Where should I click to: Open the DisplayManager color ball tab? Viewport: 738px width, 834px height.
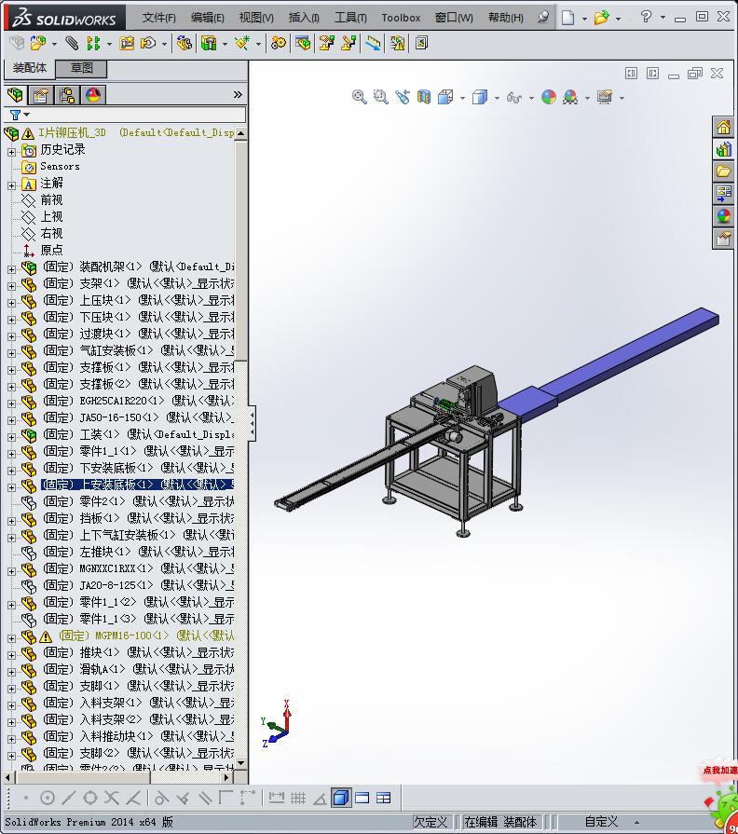pos(93,95)
